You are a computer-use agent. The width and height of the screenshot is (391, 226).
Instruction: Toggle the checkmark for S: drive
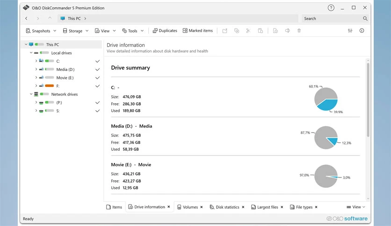pyautogui.click(x=97, y=111)
